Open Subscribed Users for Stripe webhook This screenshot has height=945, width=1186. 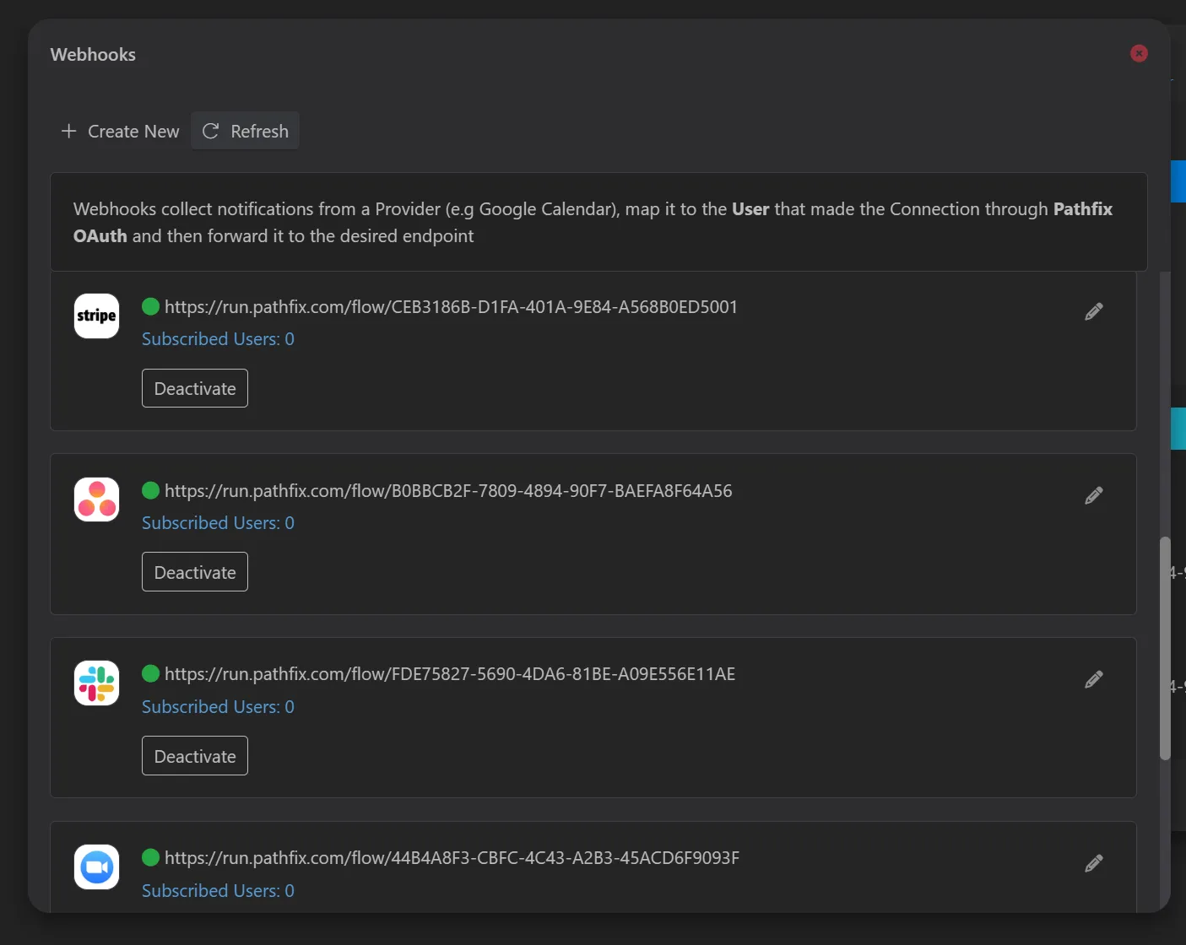pos(218,339)
